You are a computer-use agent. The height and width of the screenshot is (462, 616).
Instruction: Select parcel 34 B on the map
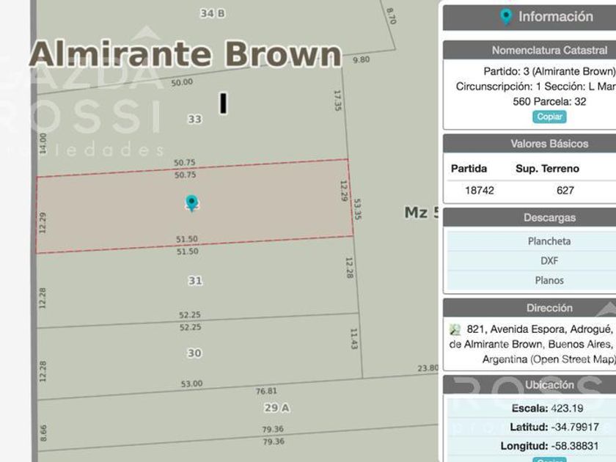[212, 13]
